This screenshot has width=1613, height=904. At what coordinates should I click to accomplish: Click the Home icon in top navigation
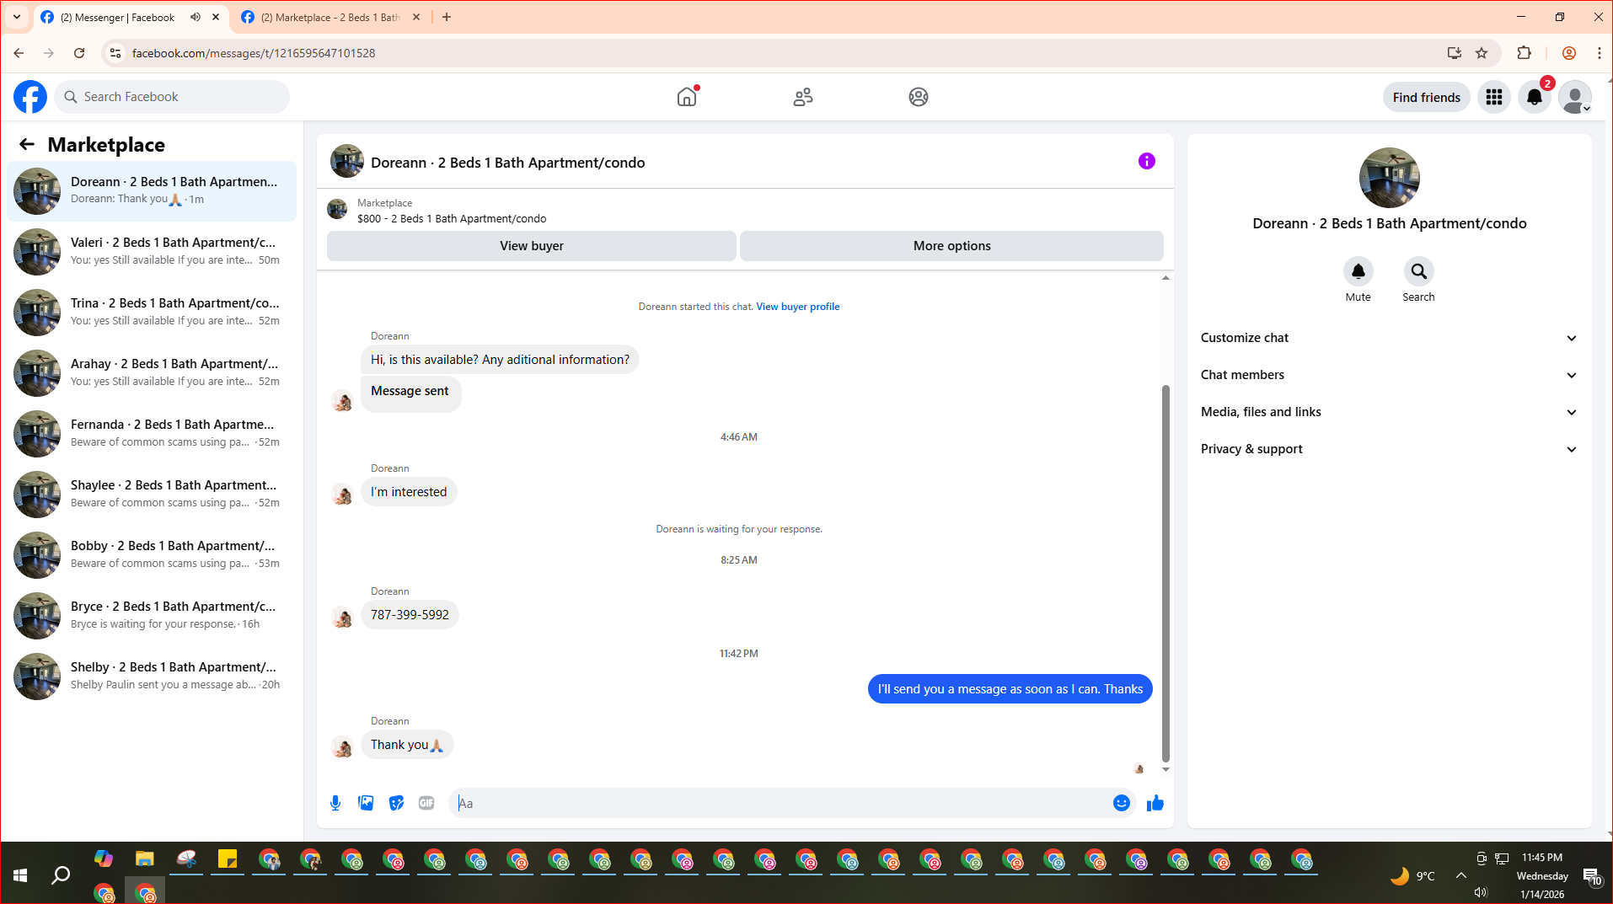pyautogui.click(x=687, y=97)
